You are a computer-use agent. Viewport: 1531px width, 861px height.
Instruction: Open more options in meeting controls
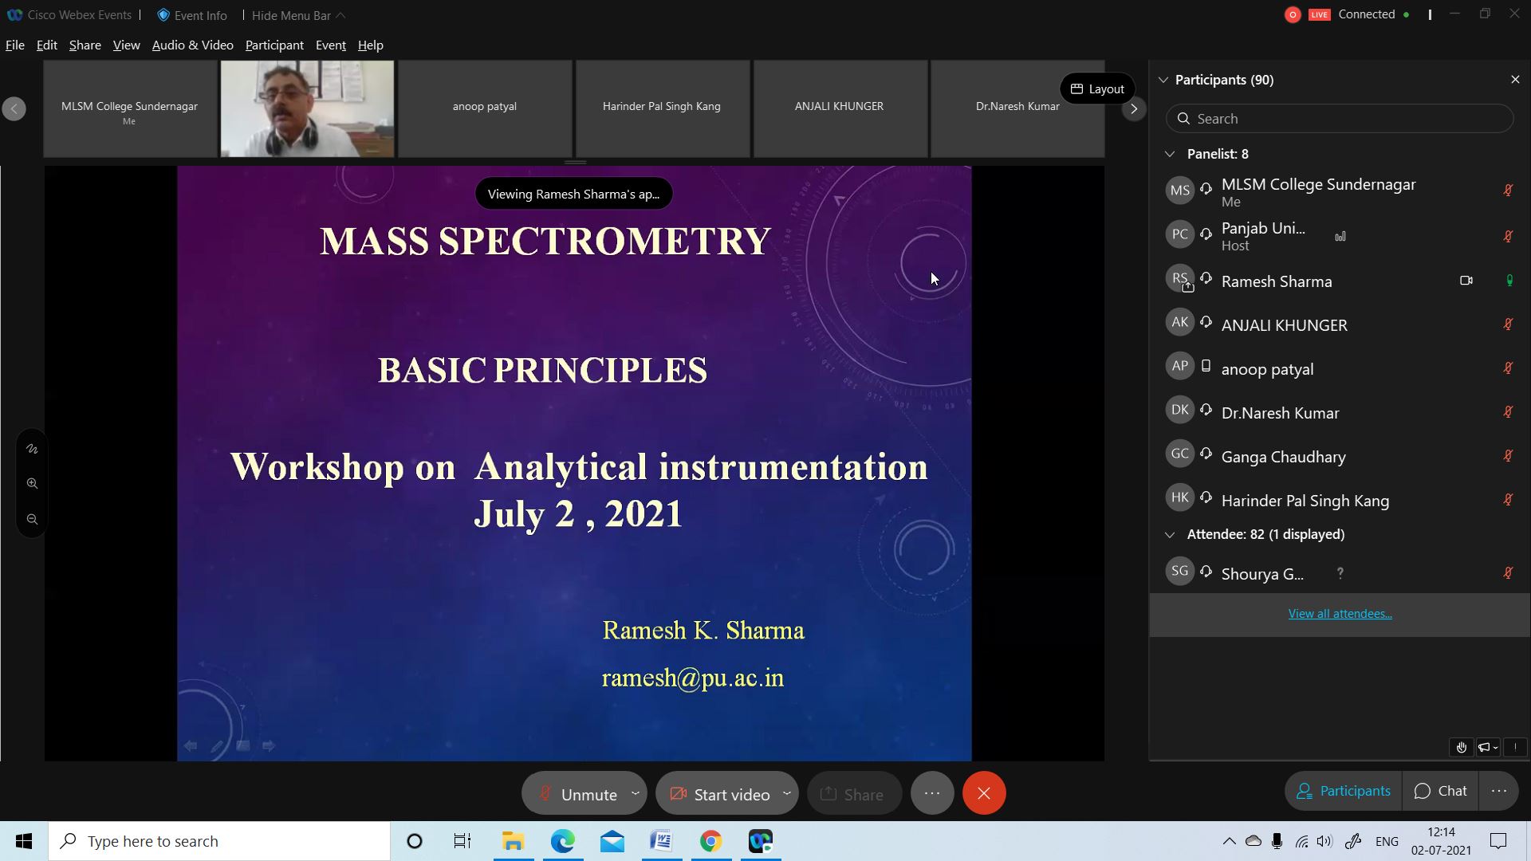(932, 793)
